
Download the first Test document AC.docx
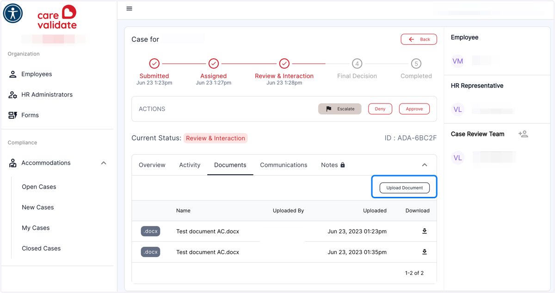click(x=424, y=231)
